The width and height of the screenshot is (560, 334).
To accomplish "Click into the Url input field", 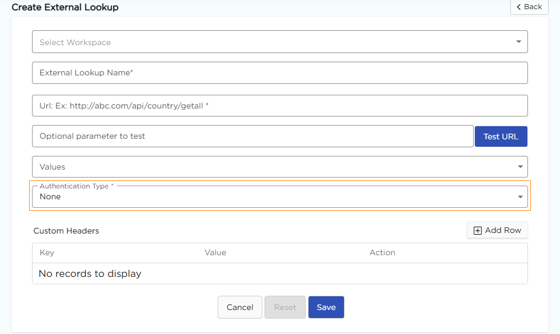I will click(x=279, y=106).
